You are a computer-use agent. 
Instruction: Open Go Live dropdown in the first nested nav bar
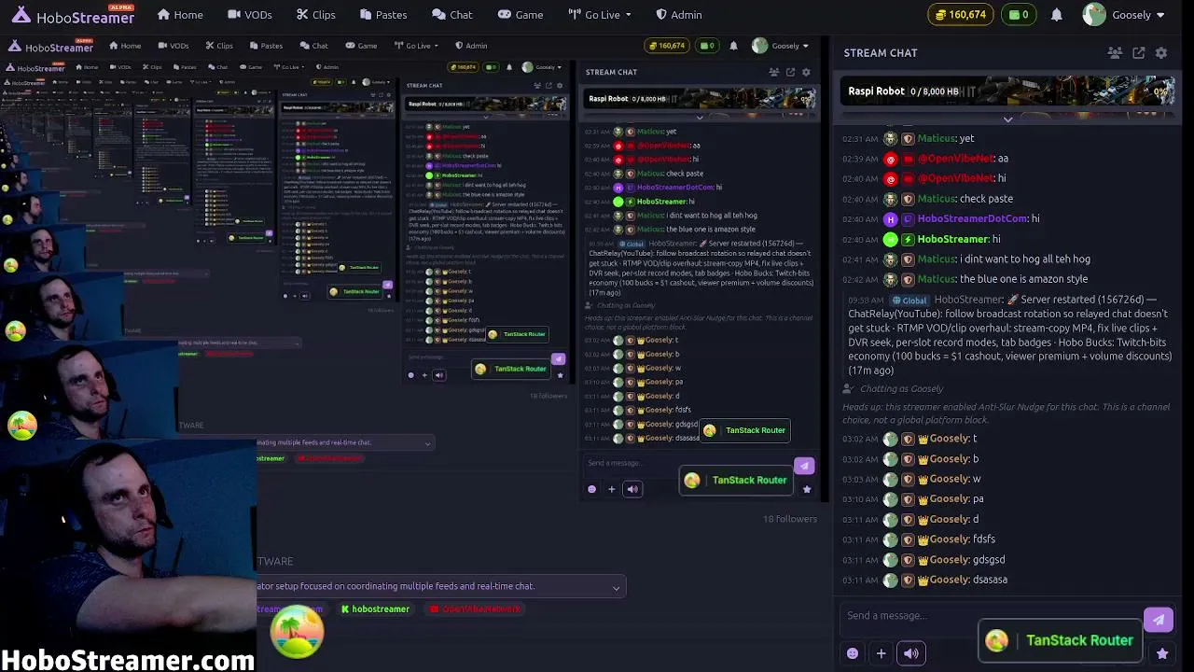coord(415,46)
